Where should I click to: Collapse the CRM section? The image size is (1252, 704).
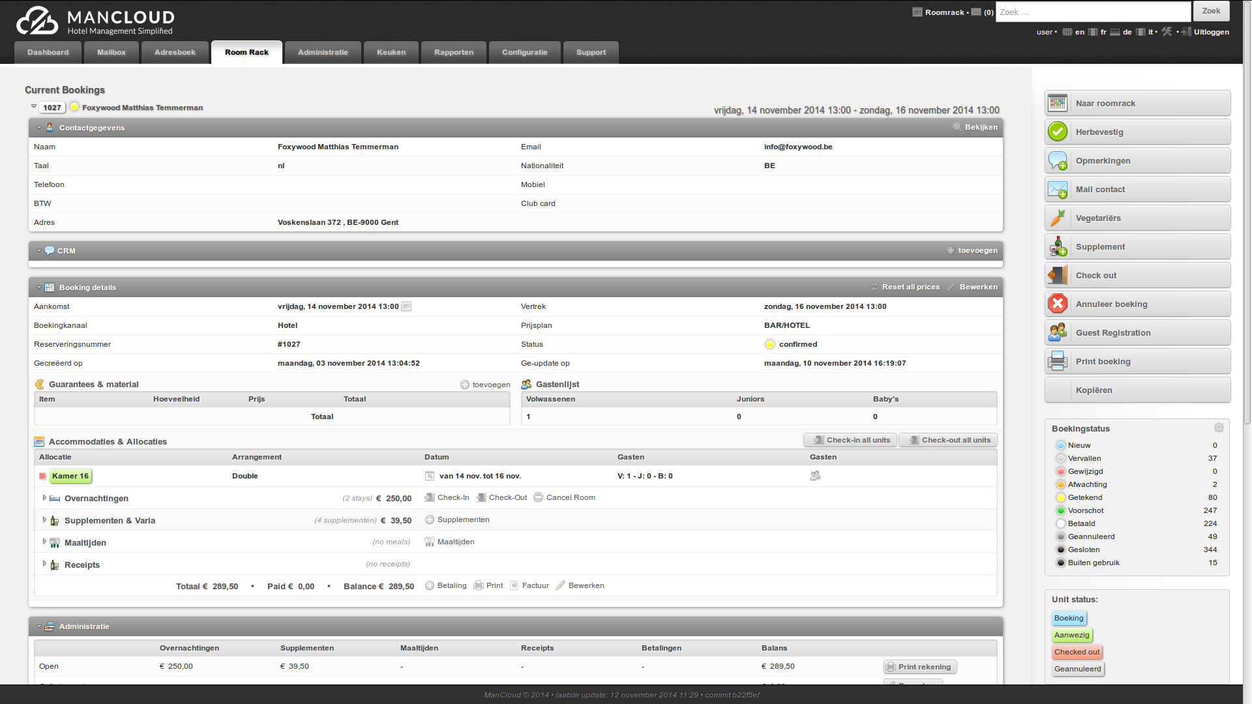pyautogui.click(x=39, y=251)
